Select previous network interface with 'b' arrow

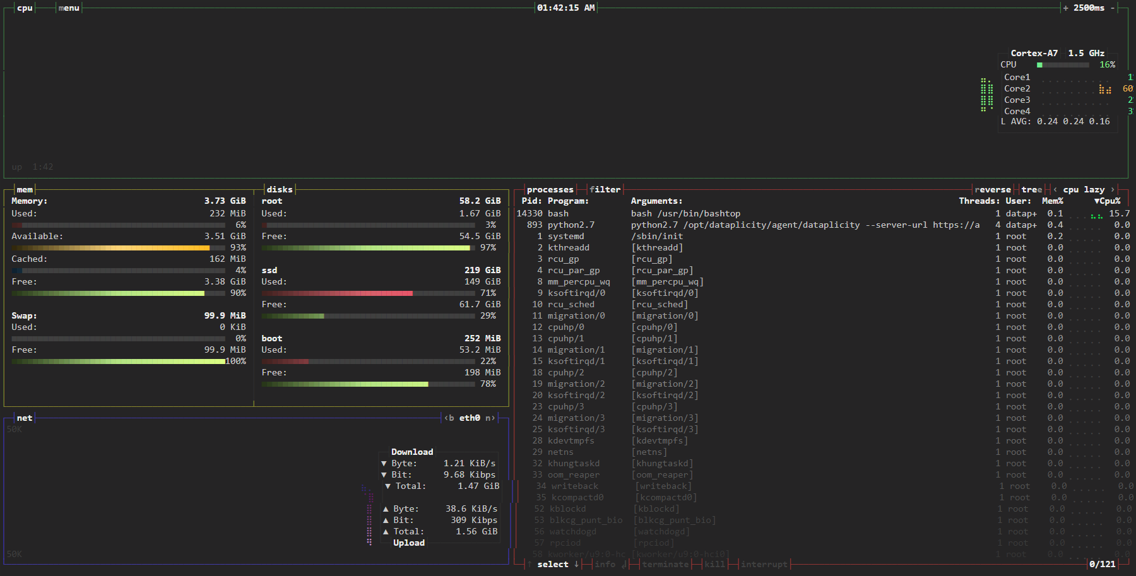(449, 418)
